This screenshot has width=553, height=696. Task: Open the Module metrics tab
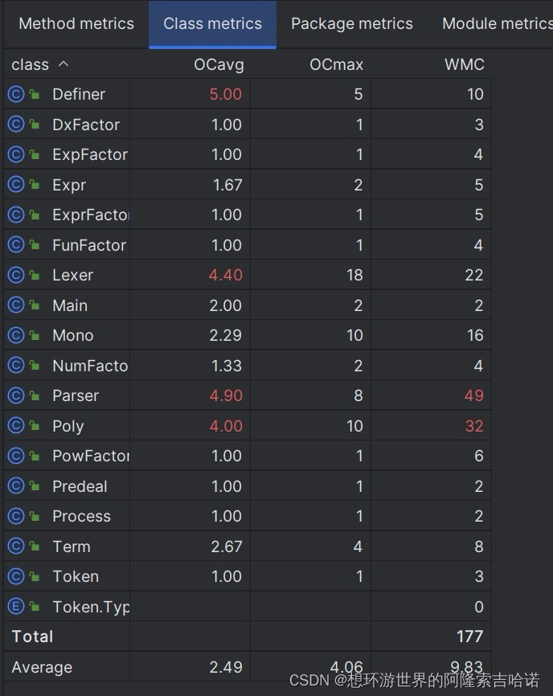[497, 24]
